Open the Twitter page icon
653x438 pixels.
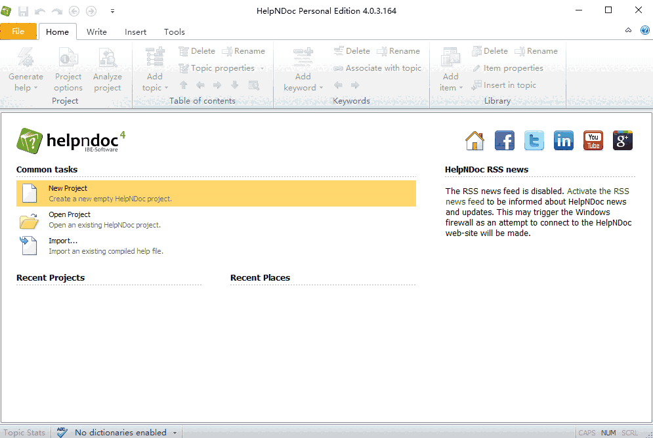click(534, 140)
